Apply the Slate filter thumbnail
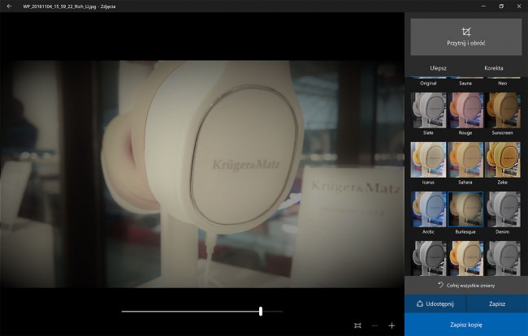 click(428, 110)
